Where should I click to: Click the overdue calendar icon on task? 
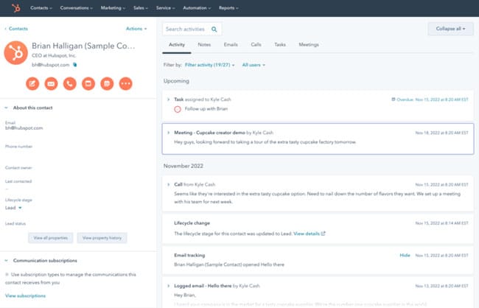(x=394, y=99)
